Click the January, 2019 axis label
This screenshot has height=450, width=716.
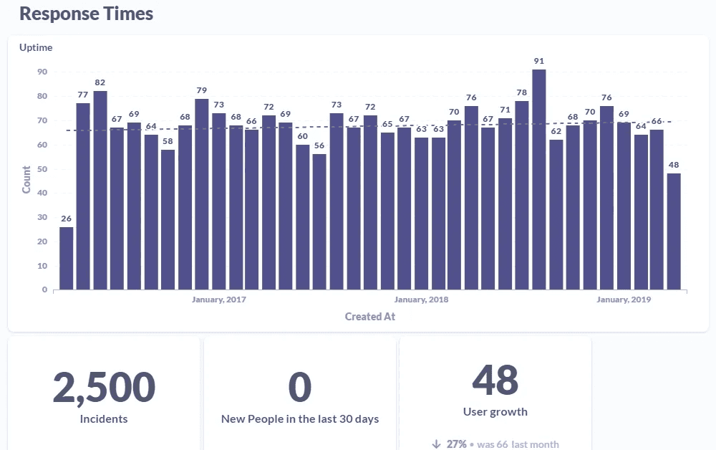[623, 300]
